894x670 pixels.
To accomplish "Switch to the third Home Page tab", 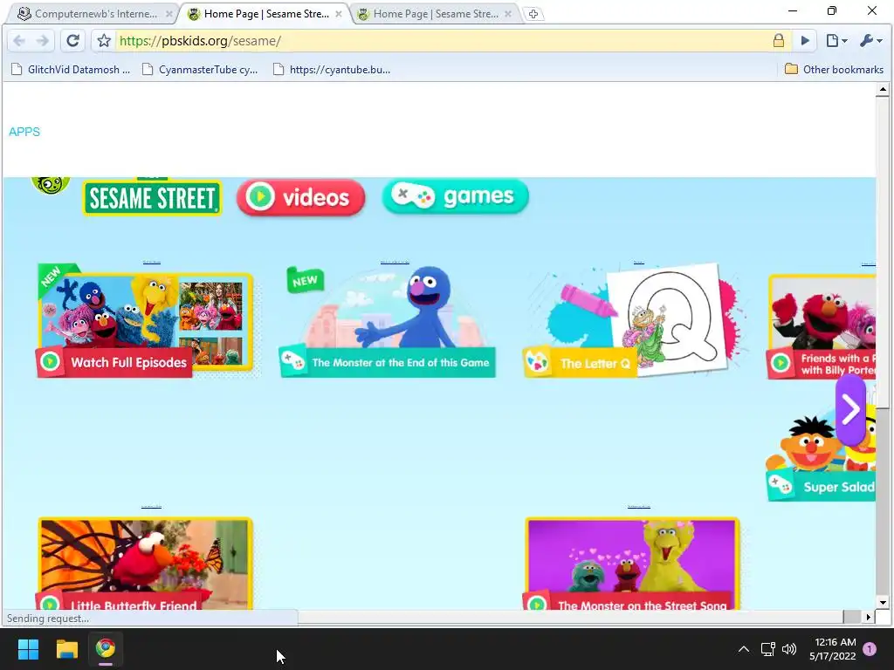I will coord(435,14).
